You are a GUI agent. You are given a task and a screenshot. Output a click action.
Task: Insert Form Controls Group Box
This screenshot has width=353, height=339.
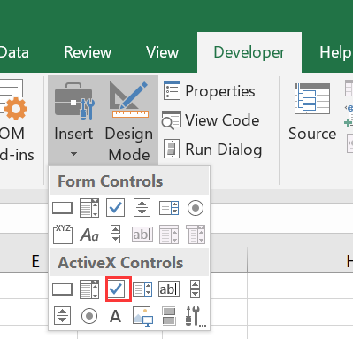(x=63, y=235)
